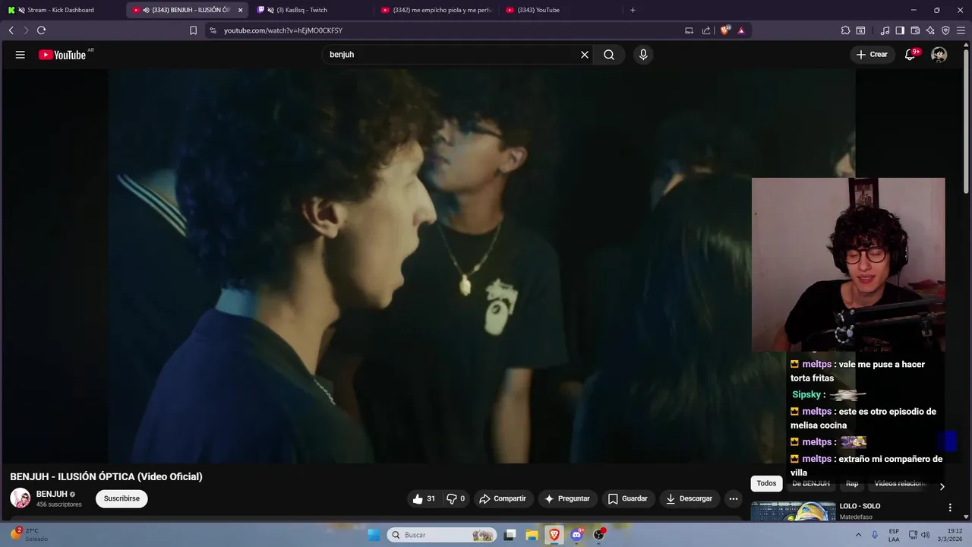The height and width of the screenshot is (547, 972).
Task: Click the Crear button
Action: (872, 55)
